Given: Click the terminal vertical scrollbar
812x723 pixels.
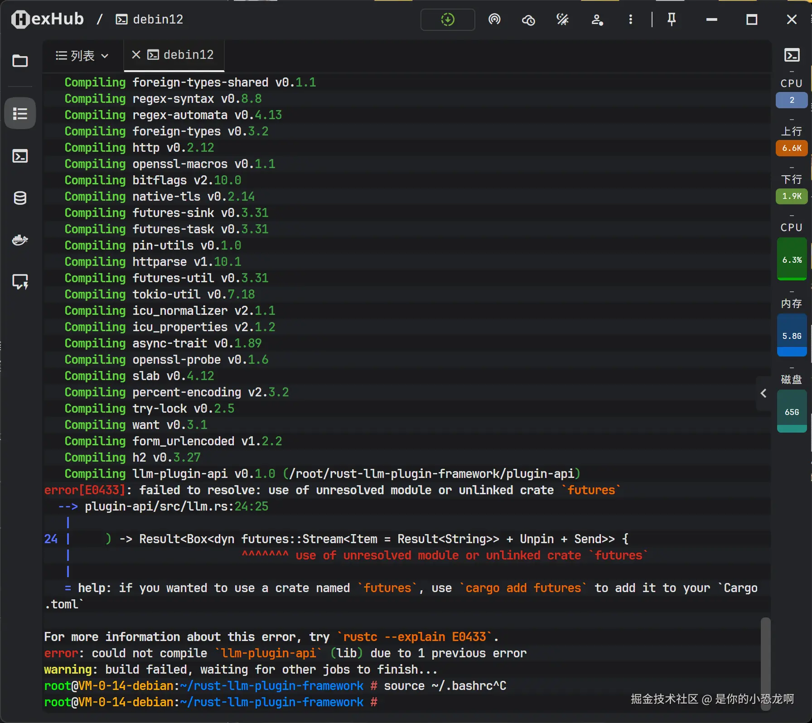Looking at the screenshot, I should (765, 657).
